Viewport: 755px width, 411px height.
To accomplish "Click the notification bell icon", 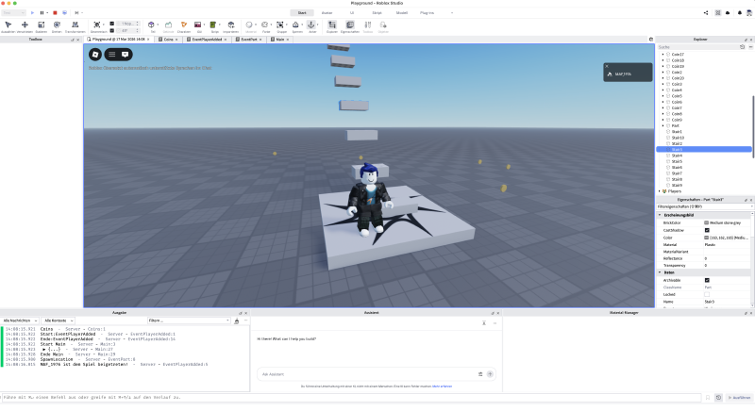I will [x=740, y=13].
